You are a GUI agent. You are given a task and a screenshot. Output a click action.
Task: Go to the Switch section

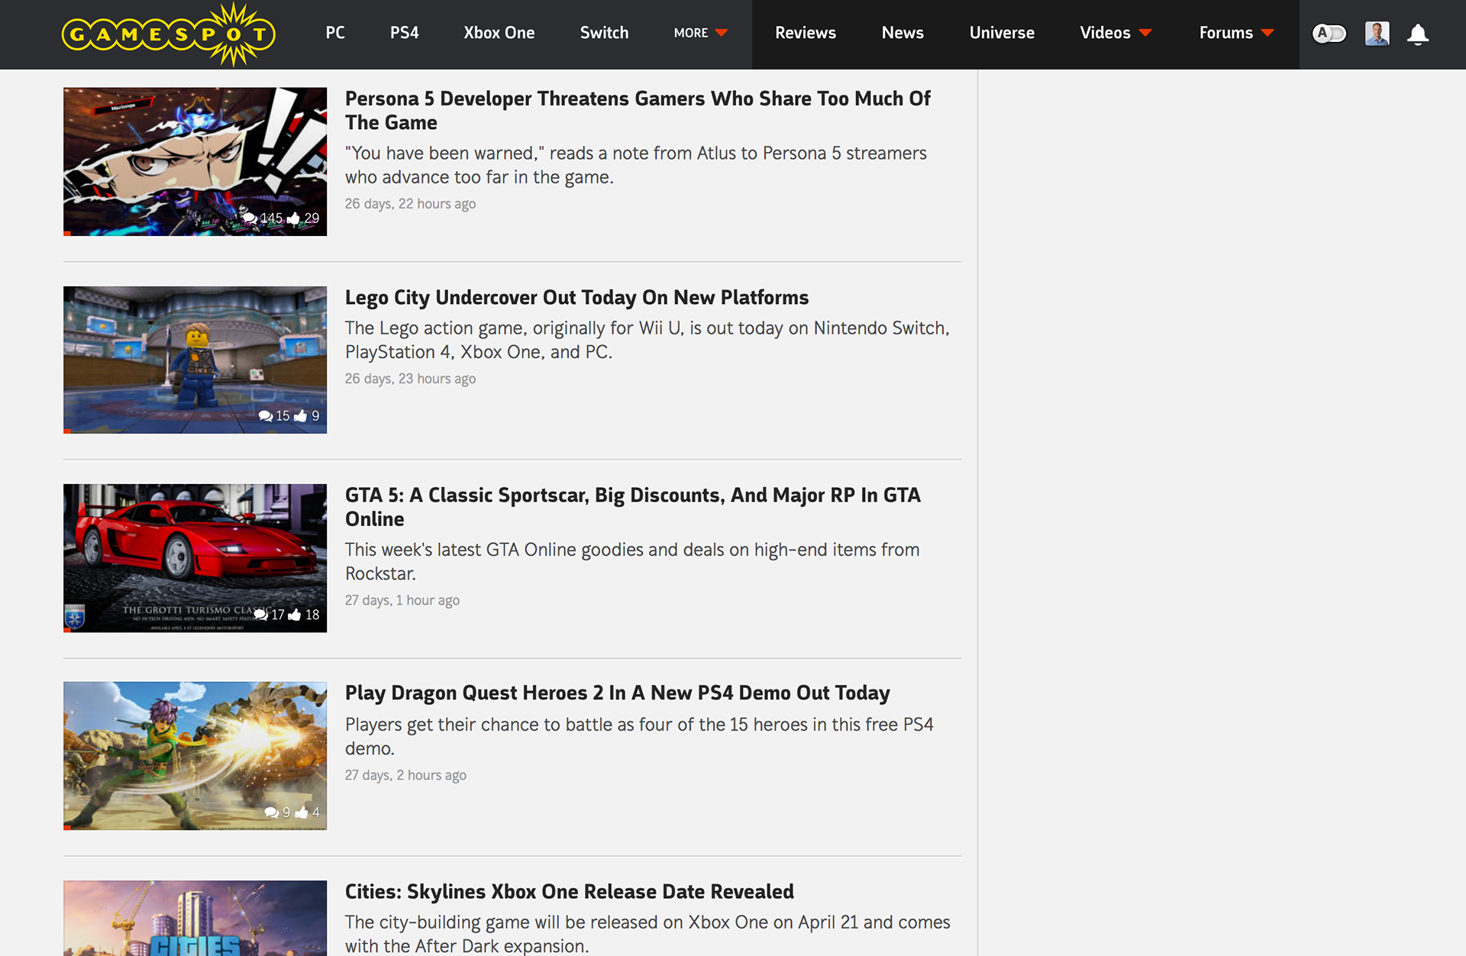[604, 33]
